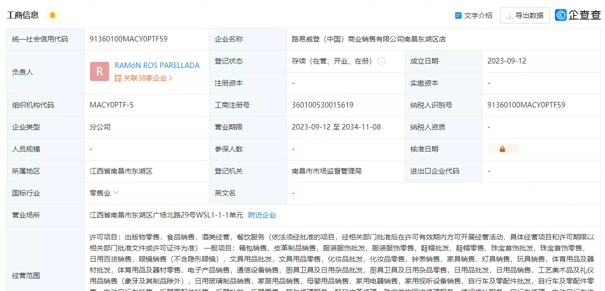Click the download icon in 导出数据

pyautogui.click(x=509, y=15)
